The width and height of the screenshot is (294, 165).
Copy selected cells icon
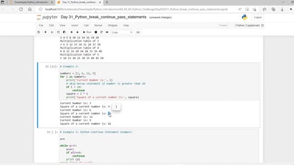point(58,32)
